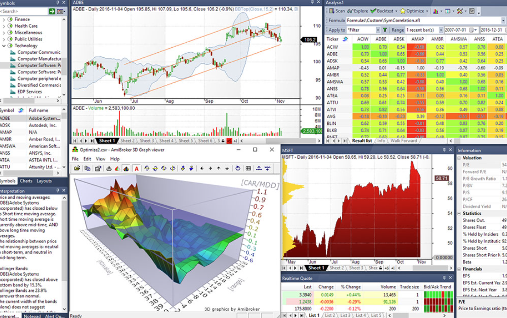Viewport: 507px width, 318px height.
Task: Expand the Finance category in symbols tree
Action: pyautogui.click(x=4, y=19)
